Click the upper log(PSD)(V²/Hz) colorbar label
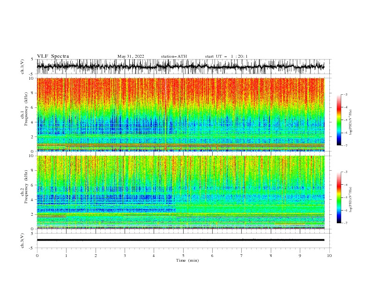This screenshot has height=287, width=371. [351, 122]
